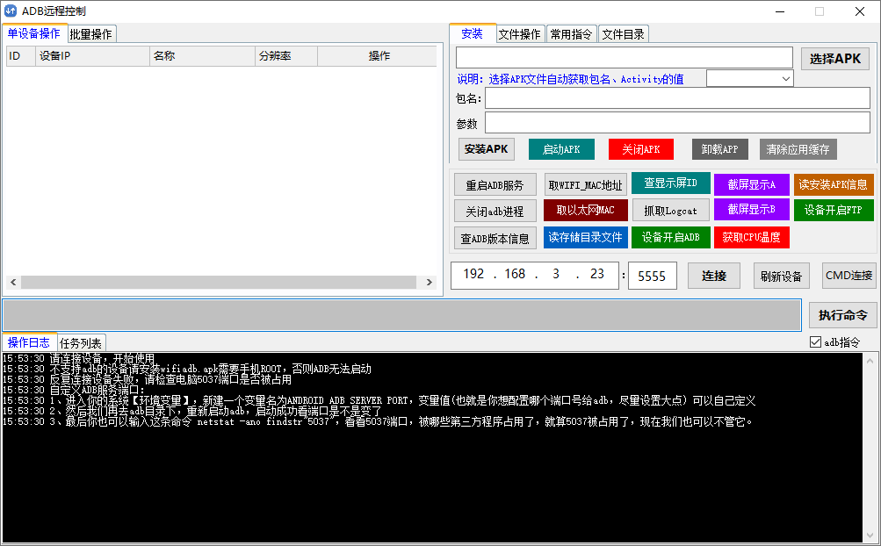Minimize the ADB远程控制 window
The height and width of the screenshot is (546, 881).
pos(780,11)
